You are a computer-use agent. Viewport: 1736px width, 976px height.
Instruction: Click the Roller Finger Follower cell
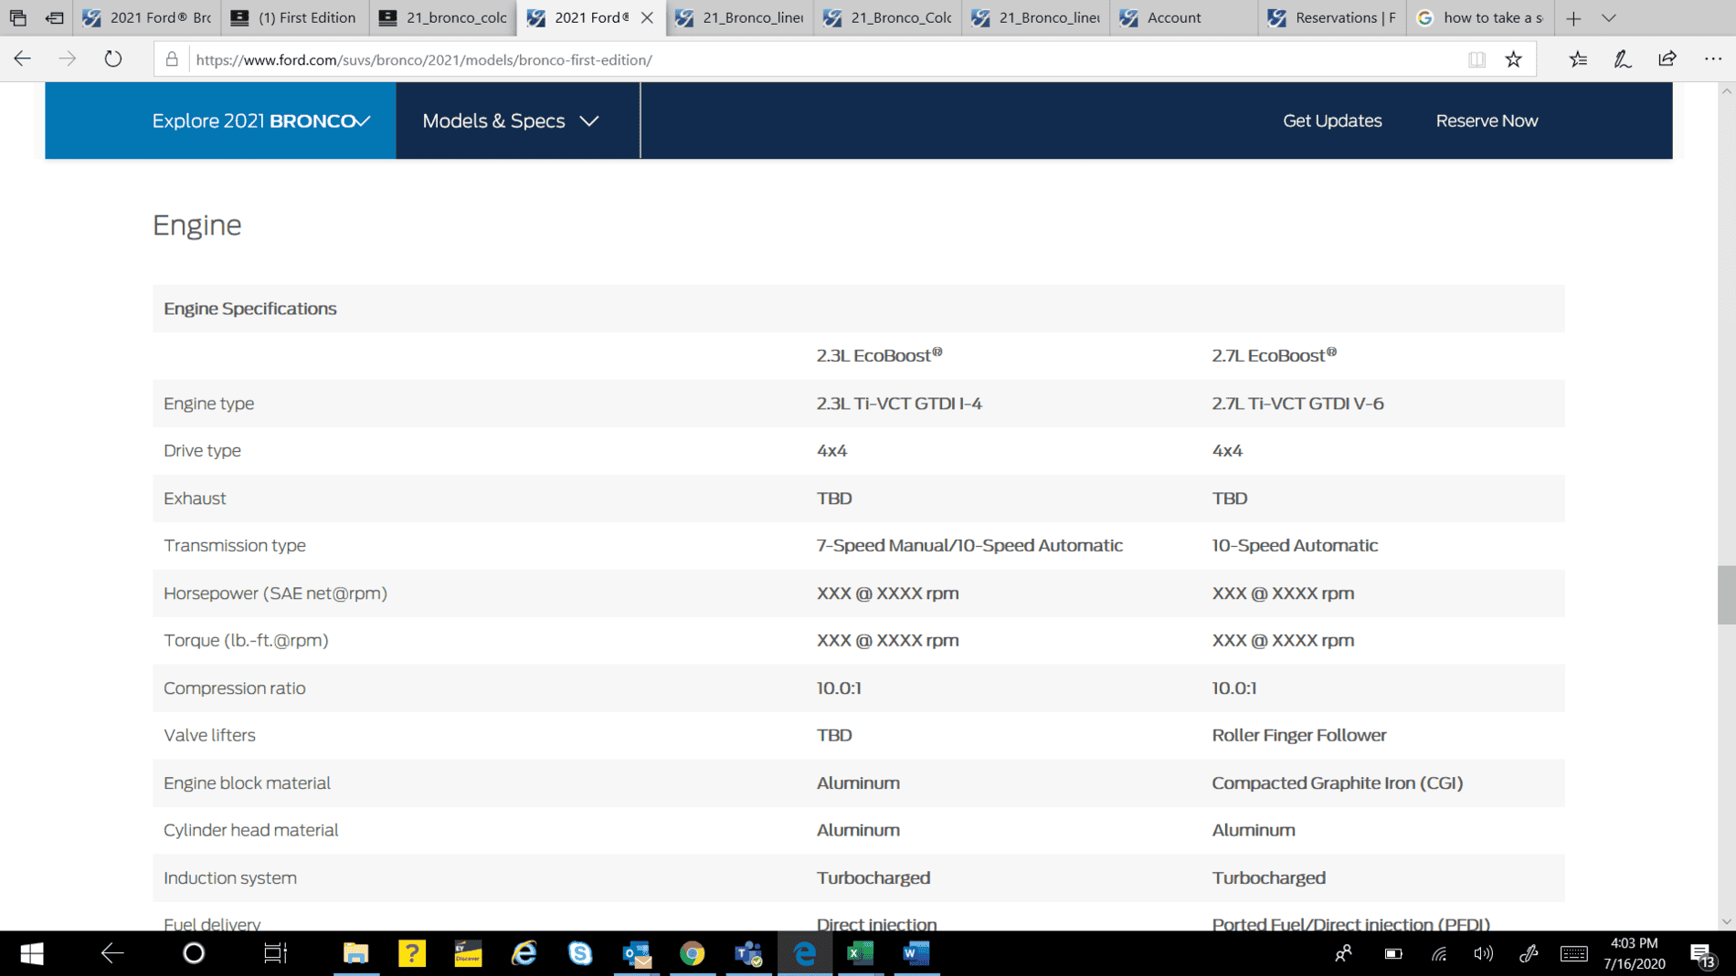pos(1298,735)
